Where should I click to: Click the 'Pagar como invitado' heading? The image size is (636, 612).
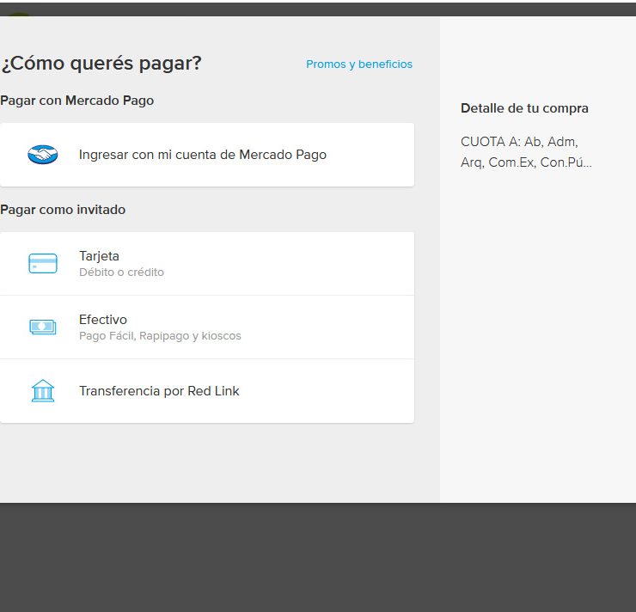click(63, 210)
